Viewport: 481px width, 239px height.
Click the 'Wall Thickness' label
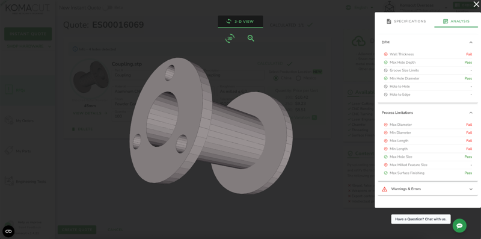(402, 54)
